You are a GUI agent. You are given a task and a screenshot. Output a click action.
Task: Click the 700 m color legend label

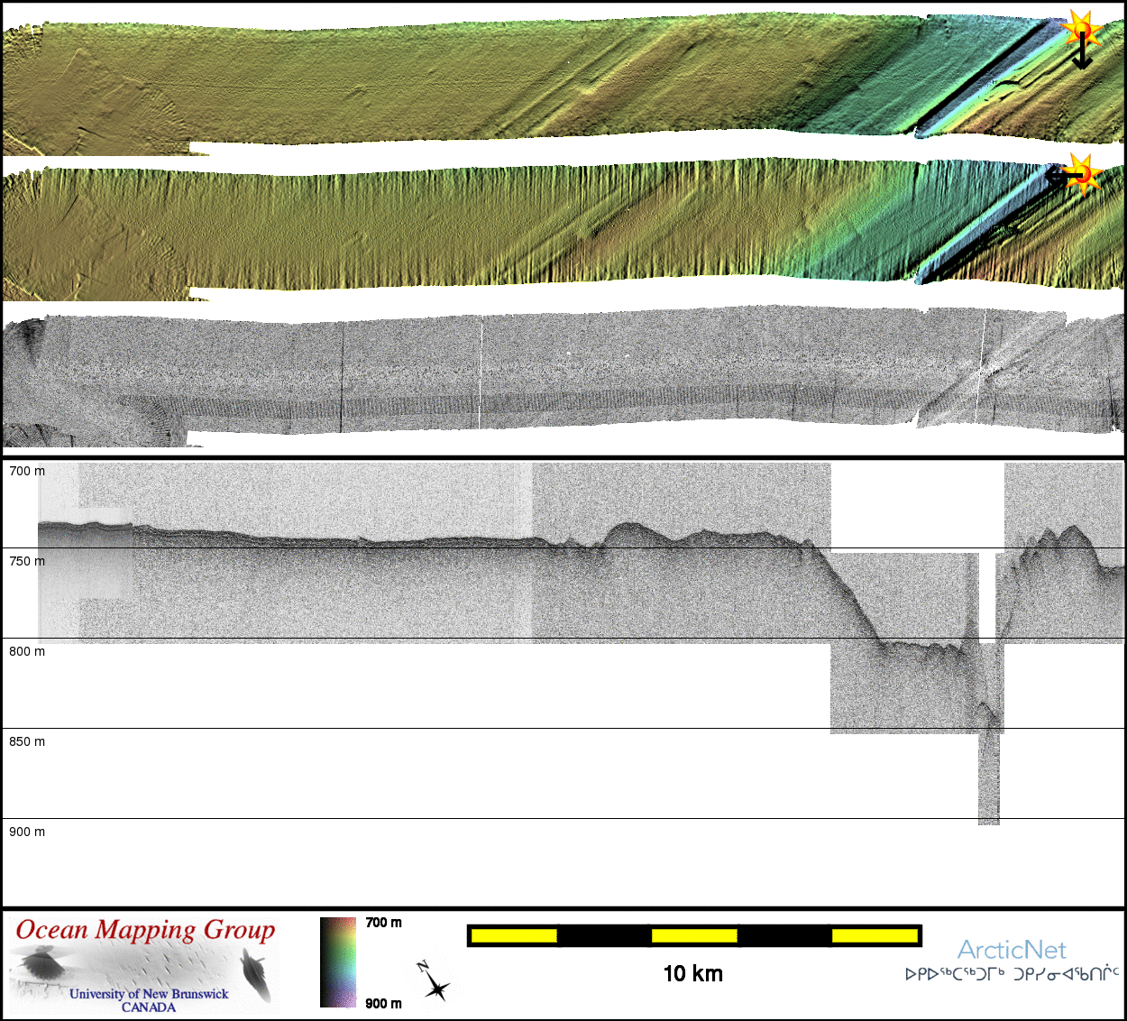pos(383,923)
